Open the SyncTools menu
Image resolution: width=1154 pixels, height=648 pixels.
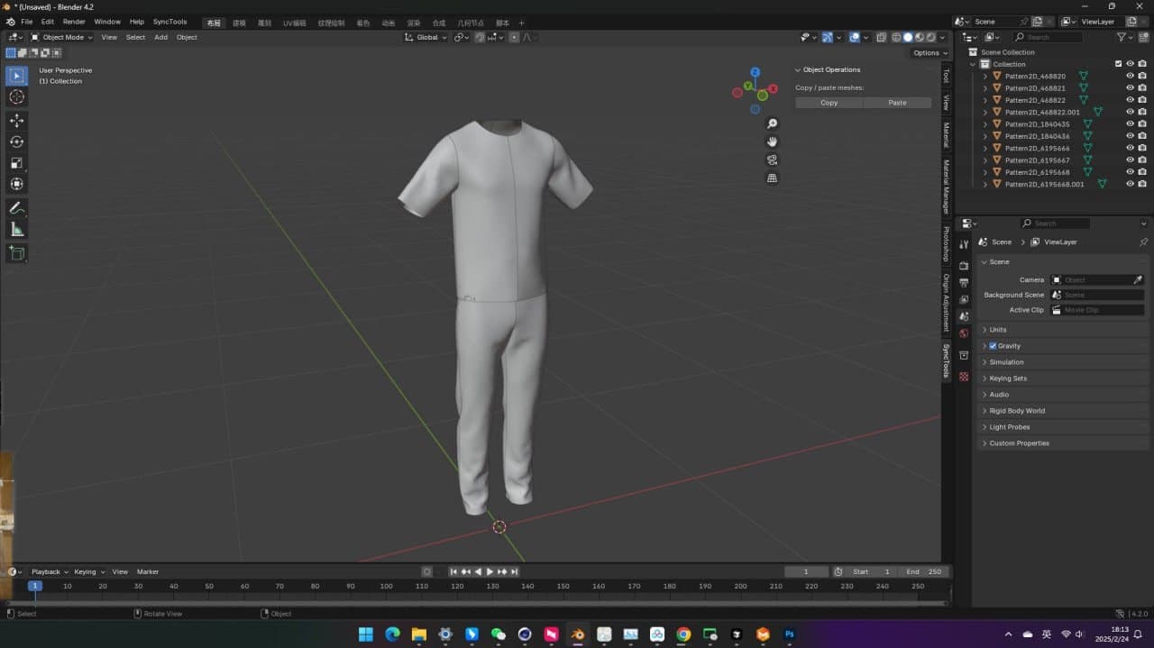(x=169, y=22)
